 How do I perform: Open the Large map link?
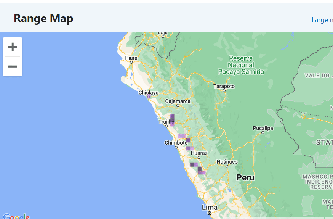coord(322,20)
